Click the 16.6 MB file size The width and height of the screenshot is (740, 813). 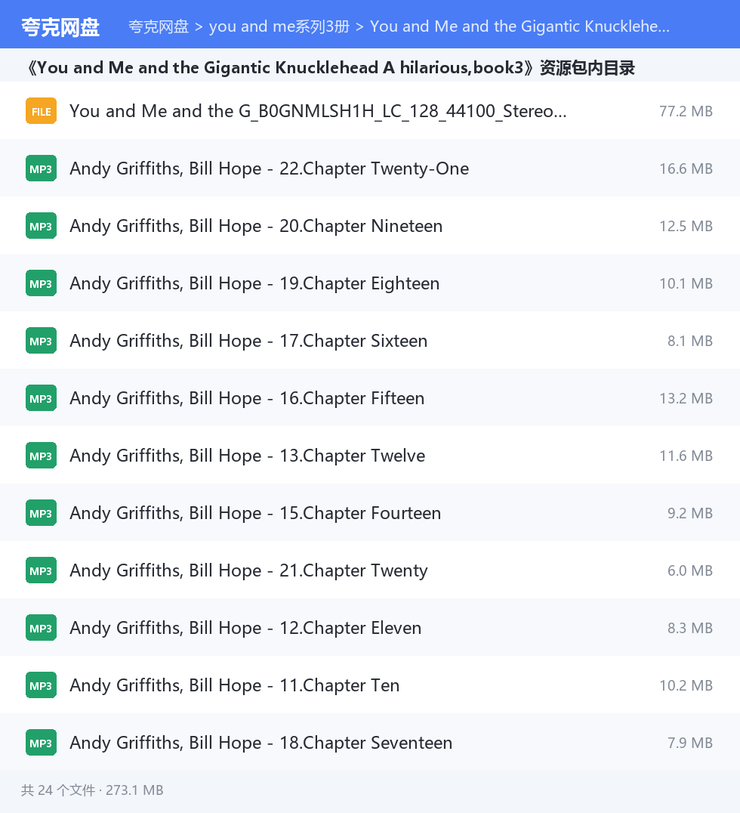pyautogui.click(x=686, y=168)
